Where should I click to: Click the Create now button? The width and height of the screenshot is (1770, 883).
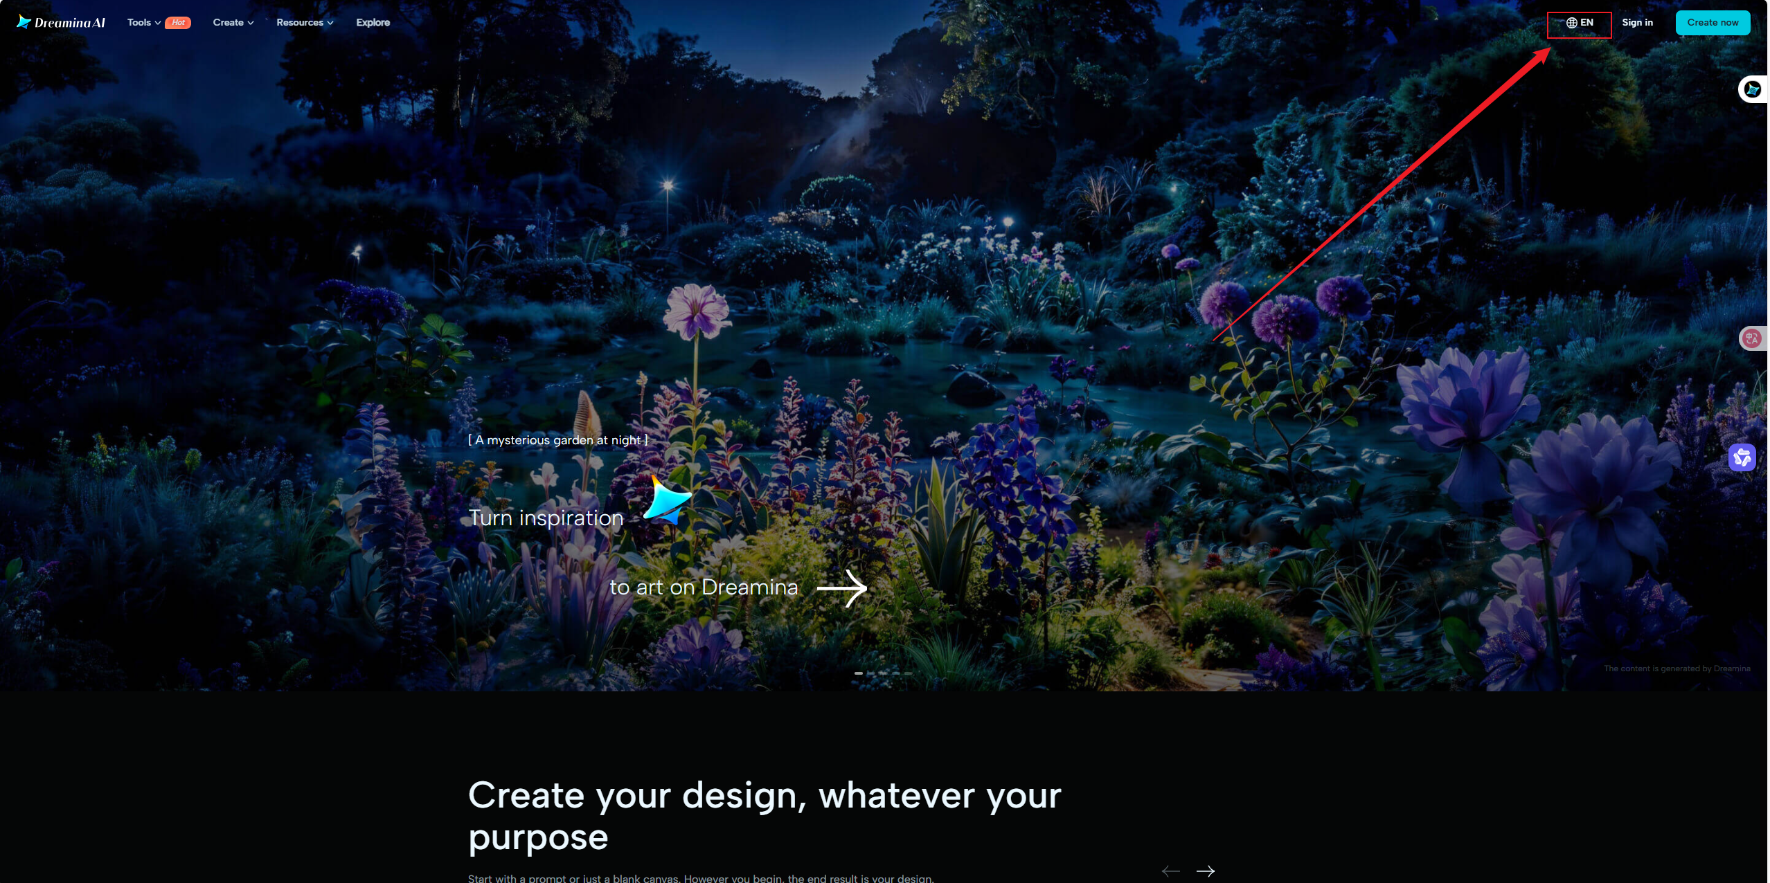(1713, 23)
